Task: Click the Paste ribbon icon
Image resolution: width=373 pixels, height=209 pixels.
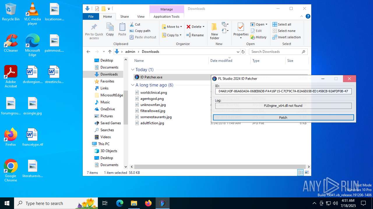Action: tap(122, 27)
